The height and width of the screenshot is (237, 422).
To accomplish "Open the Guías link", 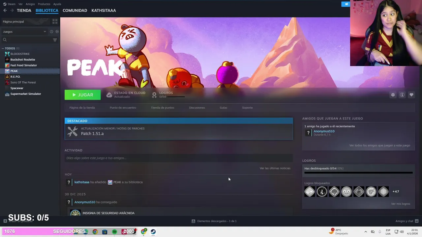I will point(223,108).
